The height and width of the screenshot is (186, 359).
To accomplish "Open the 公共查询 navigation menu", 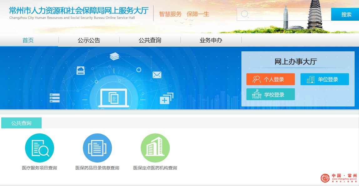I will [x=150, y=40].
